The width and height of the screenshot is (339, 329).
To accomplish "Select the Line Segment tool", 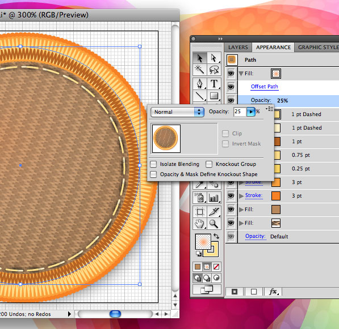I will click(x=200, y=96).
